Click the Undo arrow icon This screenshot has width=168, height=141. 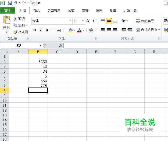[16, 3]
